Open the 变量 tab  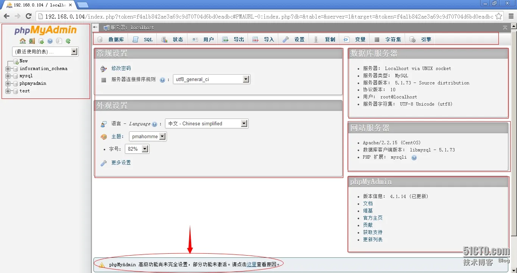(x=355, y=39)
